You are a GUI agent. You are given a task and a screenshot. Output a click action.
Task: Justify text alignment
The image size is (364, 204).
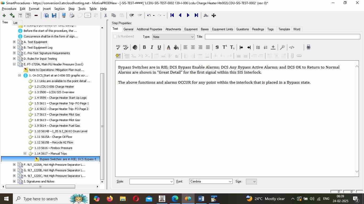pyautogui.click(x=208, y=47)
